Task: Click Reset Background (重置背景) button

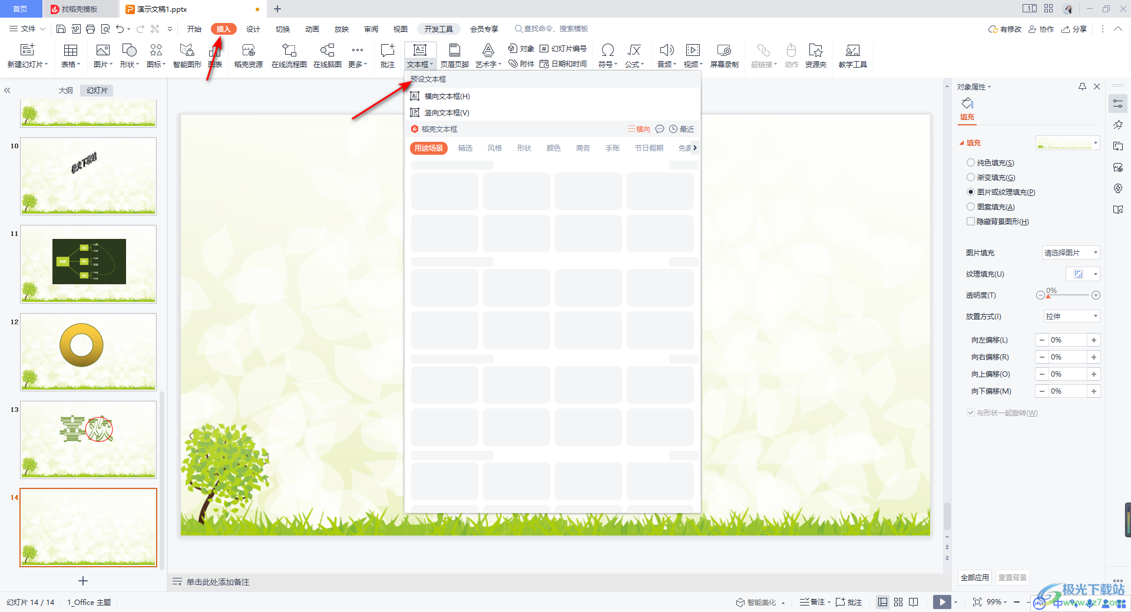Action: point(1013,577)
